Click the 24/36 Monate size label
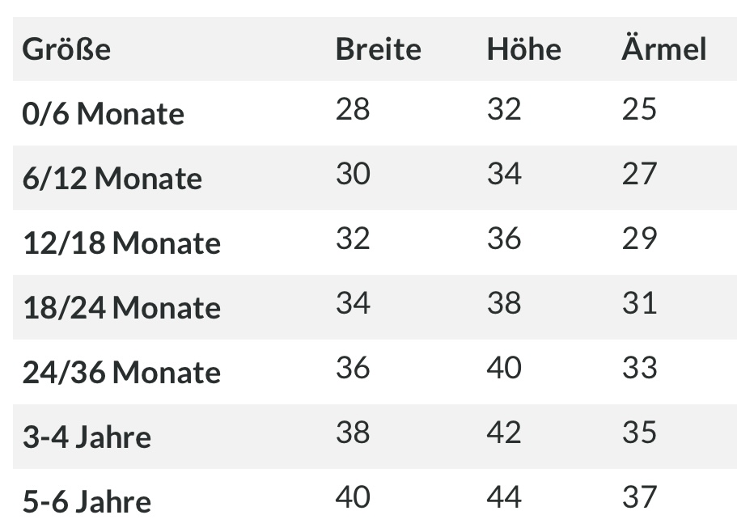 tap(121, 373)
